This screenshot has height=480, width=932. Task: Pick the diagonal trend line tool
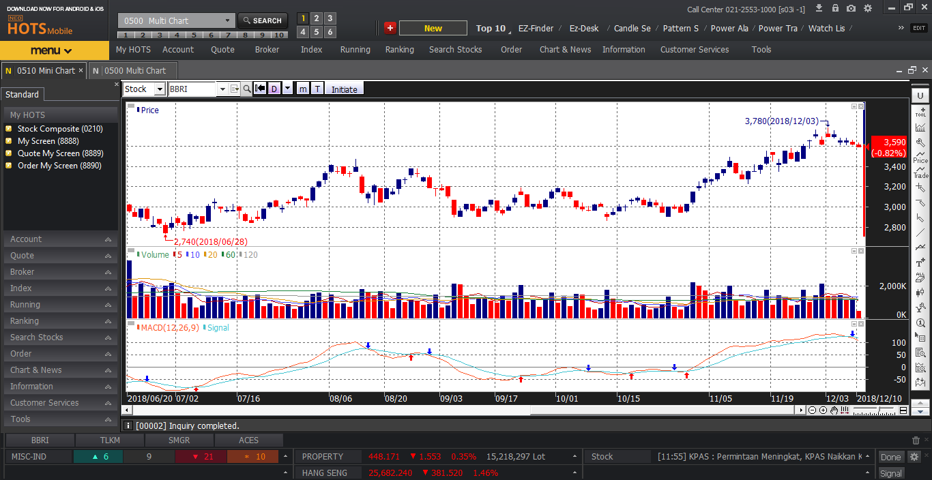point(921,232)
